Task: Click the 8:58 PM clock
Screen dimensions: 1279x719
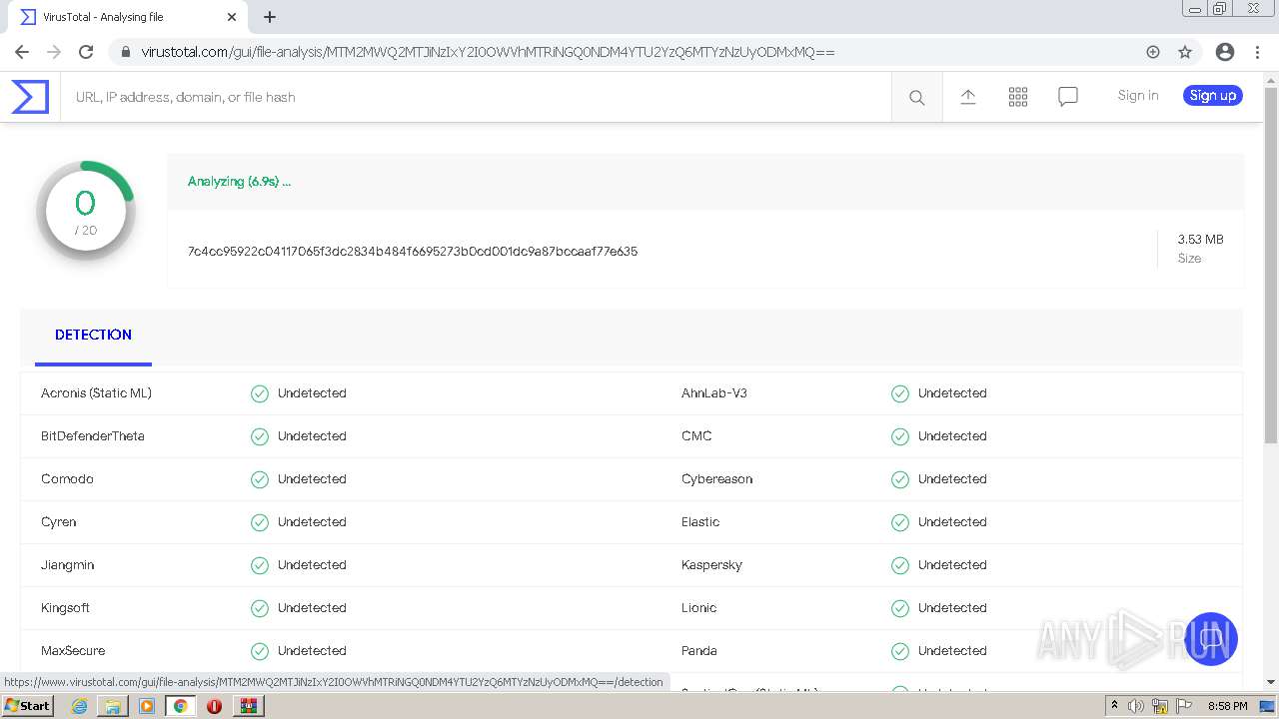Action: (1227, 706)
